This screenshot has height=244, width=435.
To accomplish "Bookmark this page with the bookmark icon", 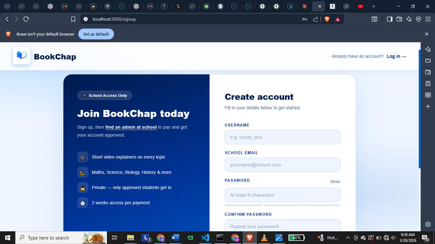I will tap(73, 19).
